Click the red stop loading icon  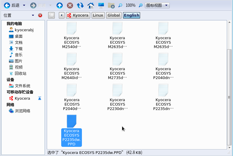pos(70,5)
